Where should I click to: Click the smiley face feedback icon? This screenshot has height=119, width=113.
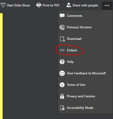click(62, 73)
